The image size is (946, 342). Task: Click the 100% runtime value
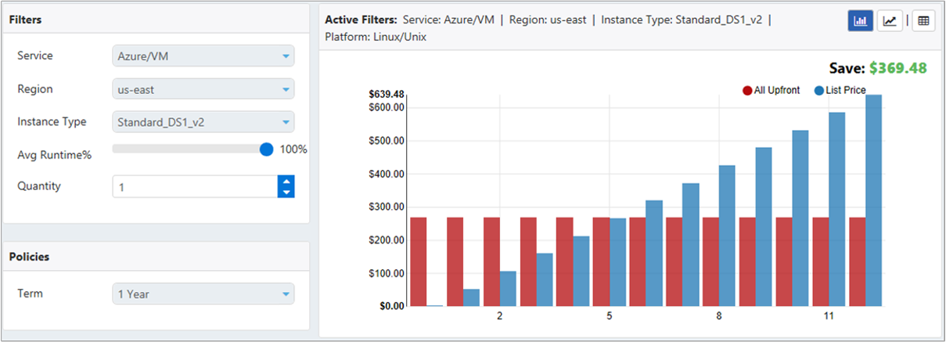point(293,149)
